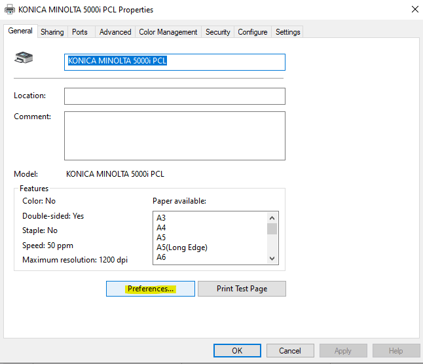The width and height of the screenshot is (423, 364).
Task: Select the Settings tab
Action: coord(287,32)
